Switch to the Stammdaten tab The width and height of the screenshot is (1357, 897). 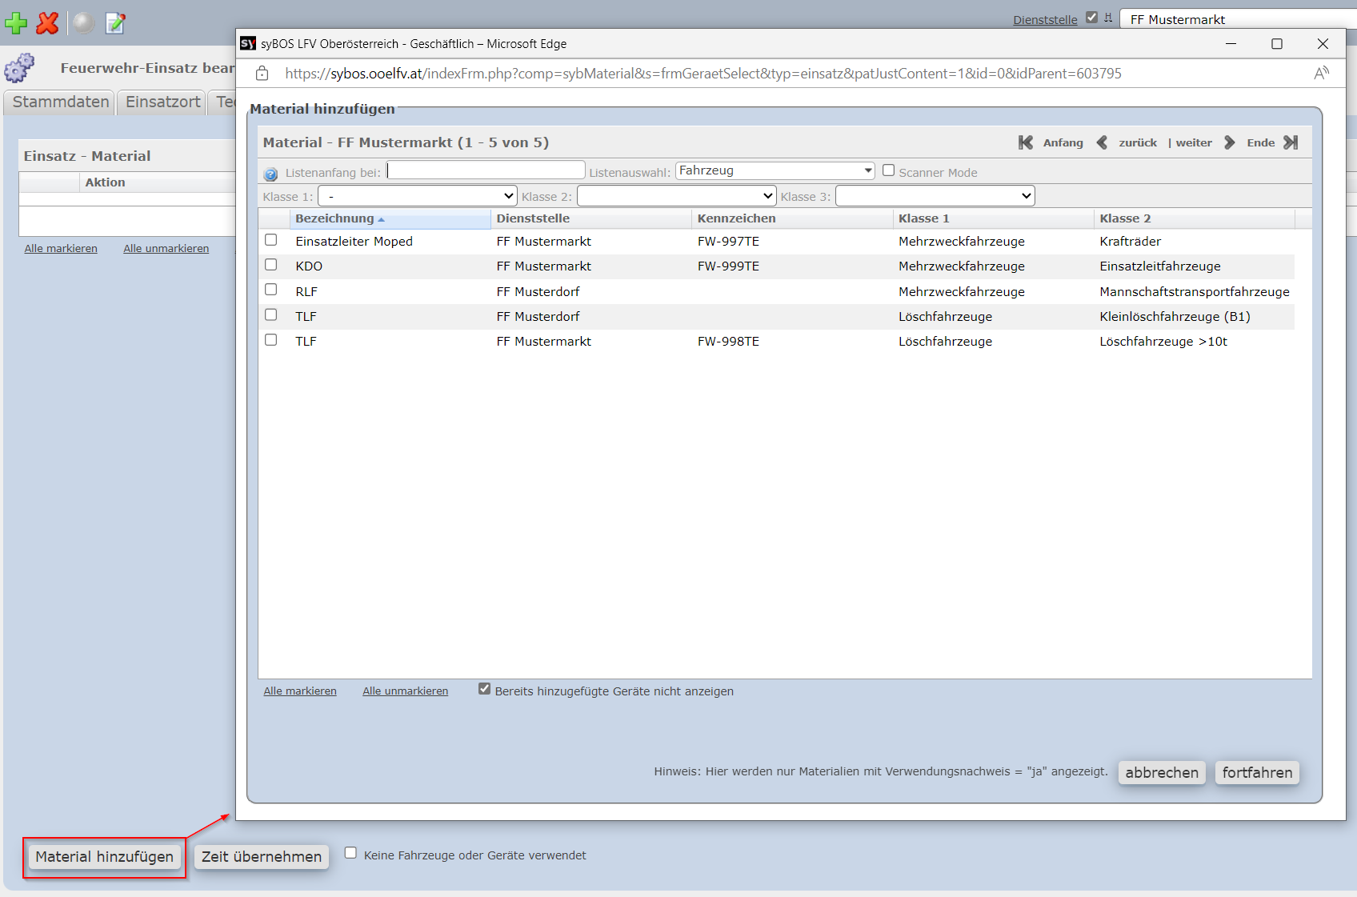(60, 102)
